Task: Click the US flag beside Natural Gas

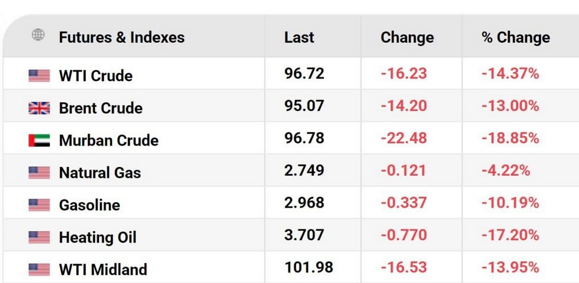Action: [x=39, y=173]
